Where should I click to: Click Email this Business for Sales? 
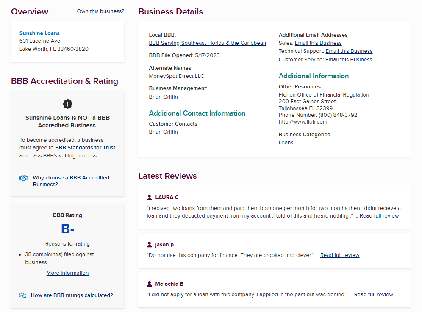318,43
